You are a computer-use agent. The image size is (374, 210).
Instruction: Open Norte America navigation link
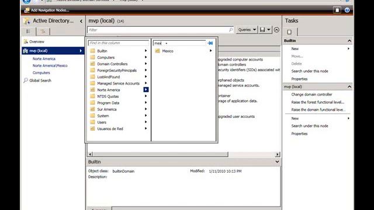[44, 58]
